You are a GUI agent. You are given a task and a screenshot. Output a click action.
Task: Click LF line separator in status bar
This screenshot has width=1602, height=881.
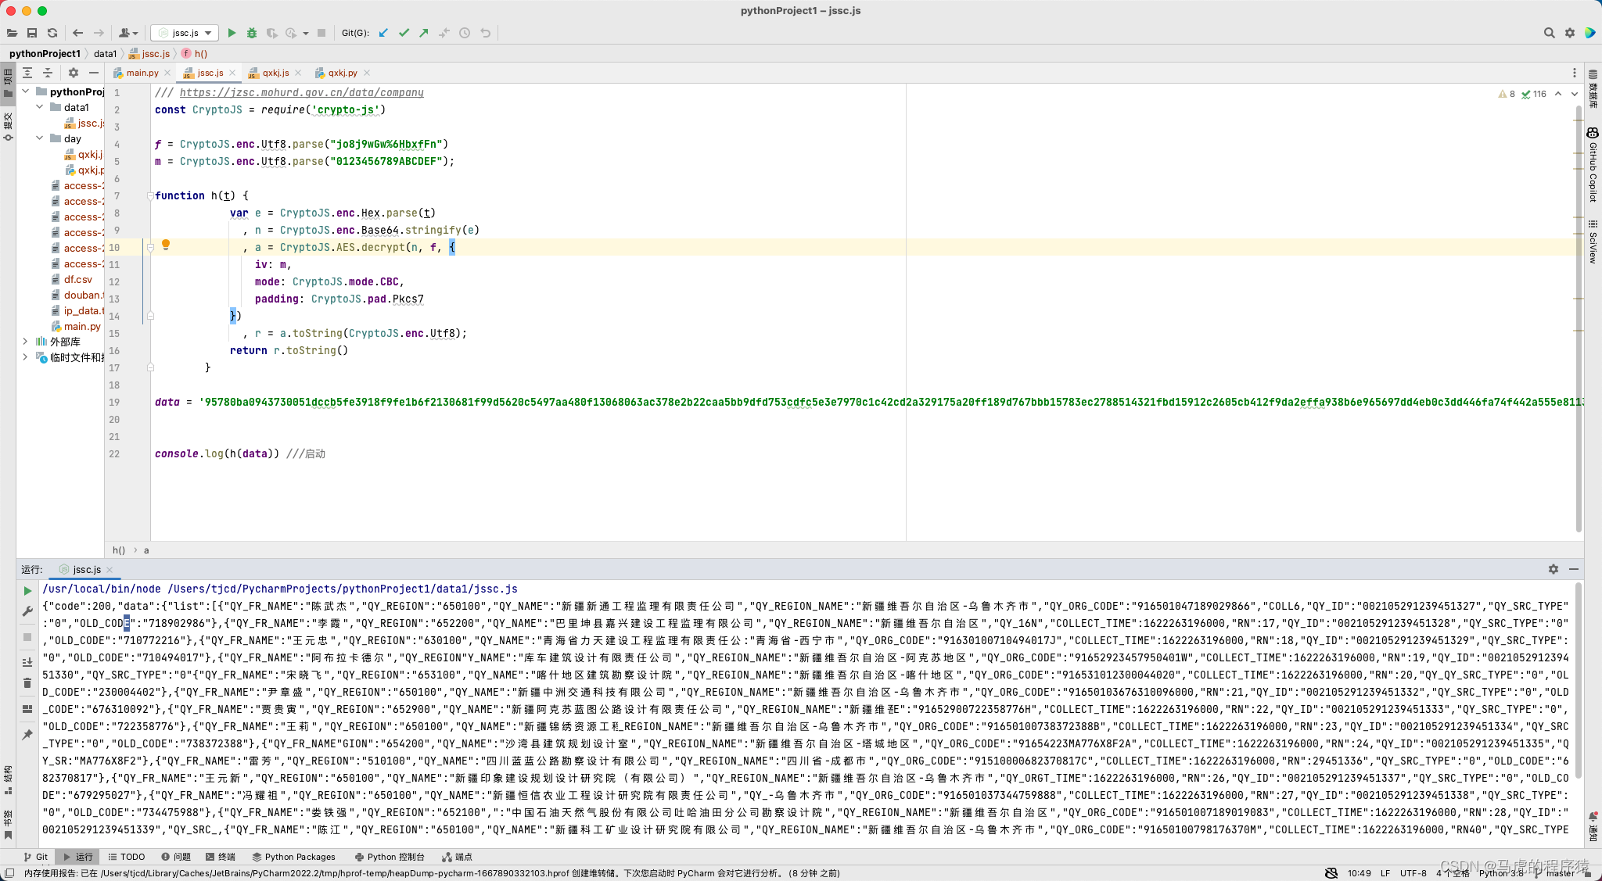(x=1385, y=873)
